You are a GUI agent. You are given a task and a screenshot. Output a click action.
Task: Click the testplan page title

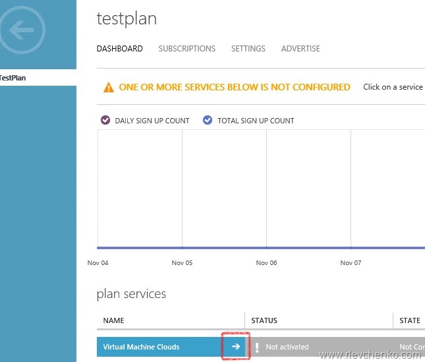click(127, 18)
